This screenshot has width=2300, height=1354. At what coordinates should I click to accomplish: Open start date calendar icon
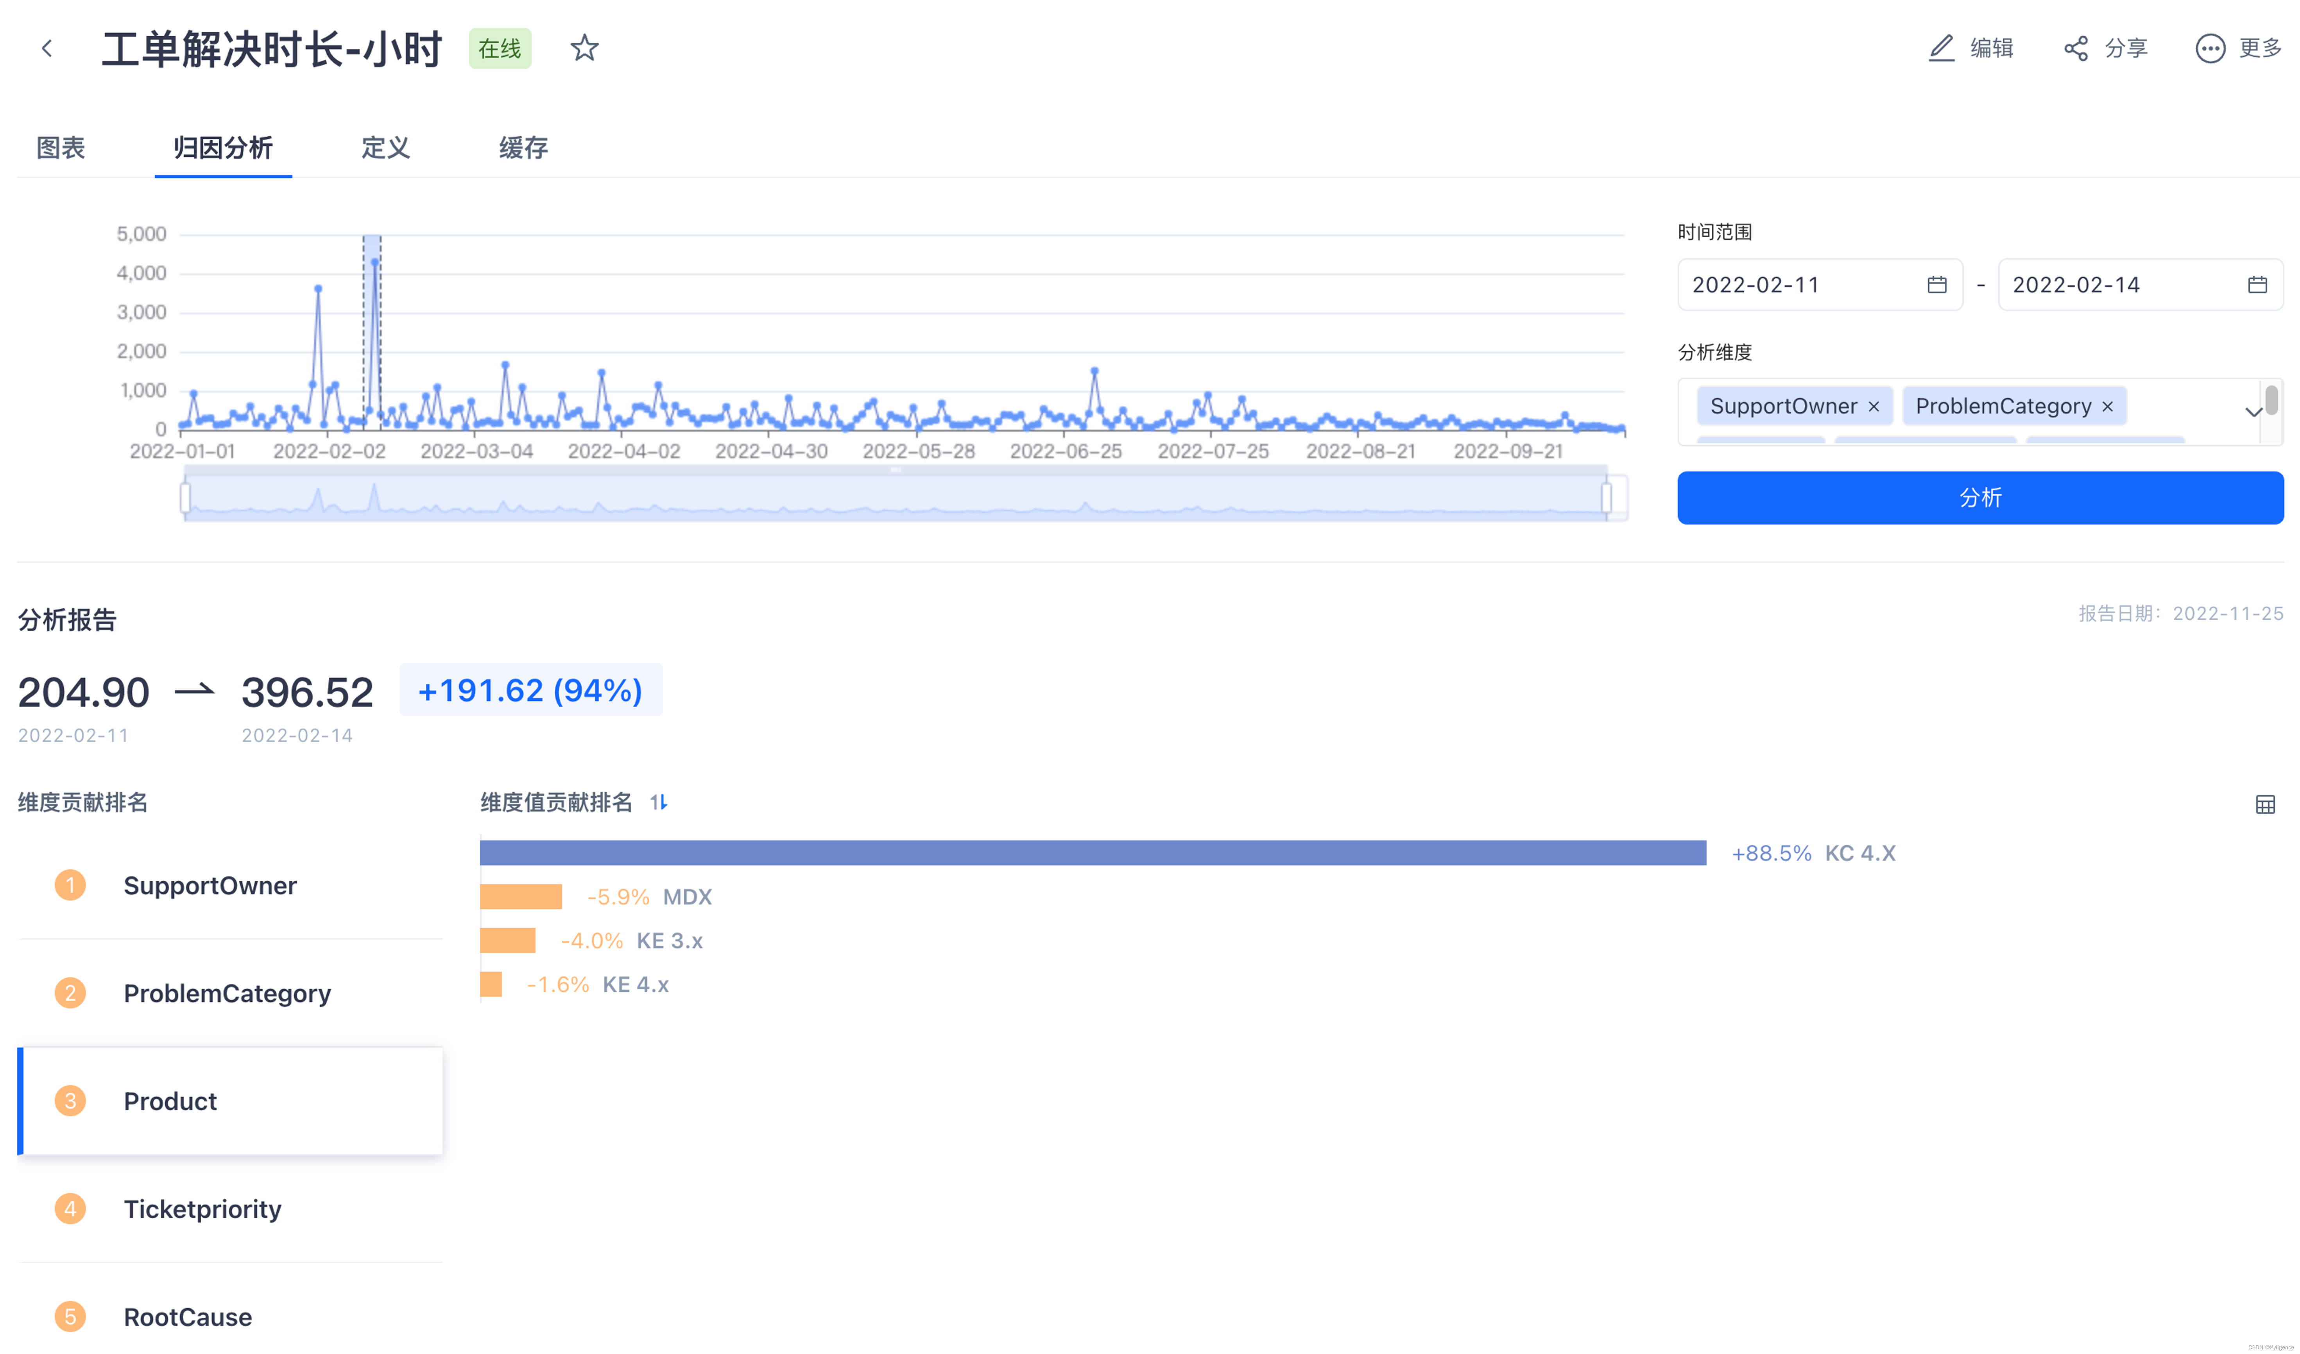click(1937, 285)
